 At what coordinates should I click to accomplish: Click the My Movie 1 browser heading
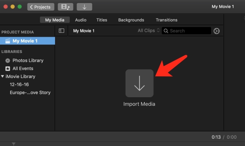pos(84,31)
